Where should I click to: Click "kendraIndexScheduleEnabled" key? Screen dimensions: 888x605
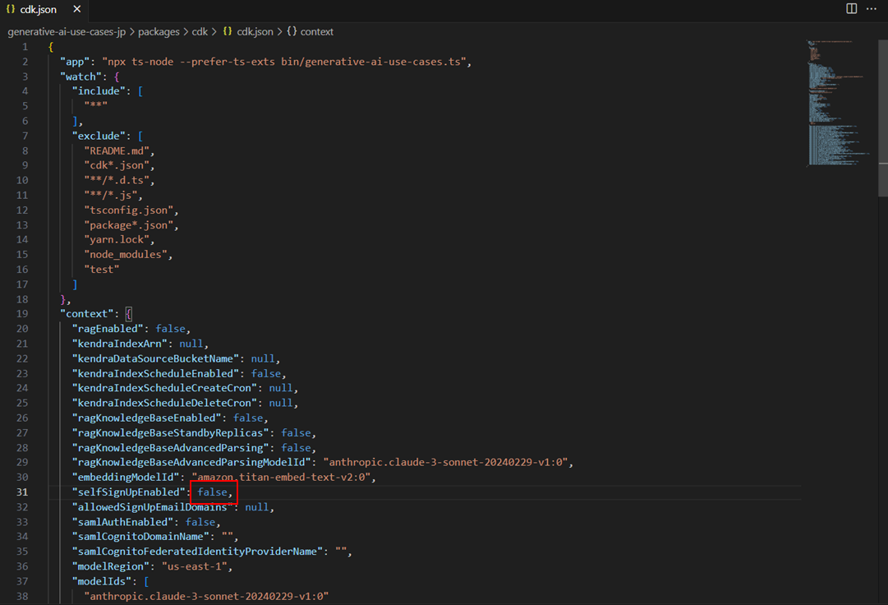click(155, 374)
